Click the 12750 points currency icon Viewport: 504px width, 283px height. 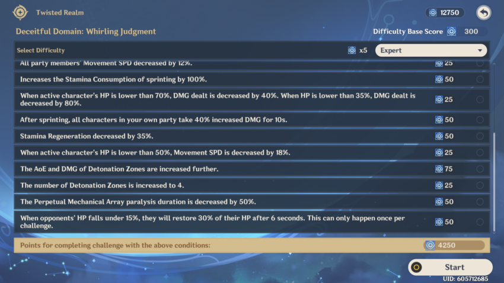click(432, 12)
